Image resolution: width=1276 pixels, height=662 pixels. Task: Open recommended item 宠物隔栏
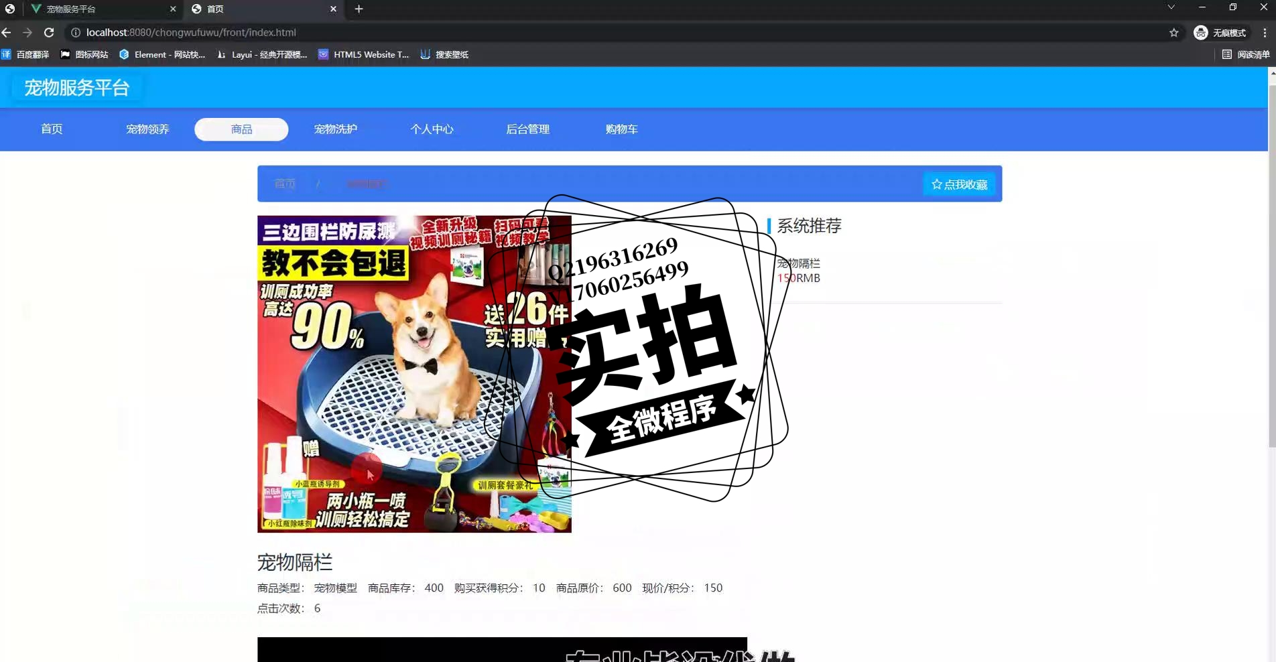(798, 264)
